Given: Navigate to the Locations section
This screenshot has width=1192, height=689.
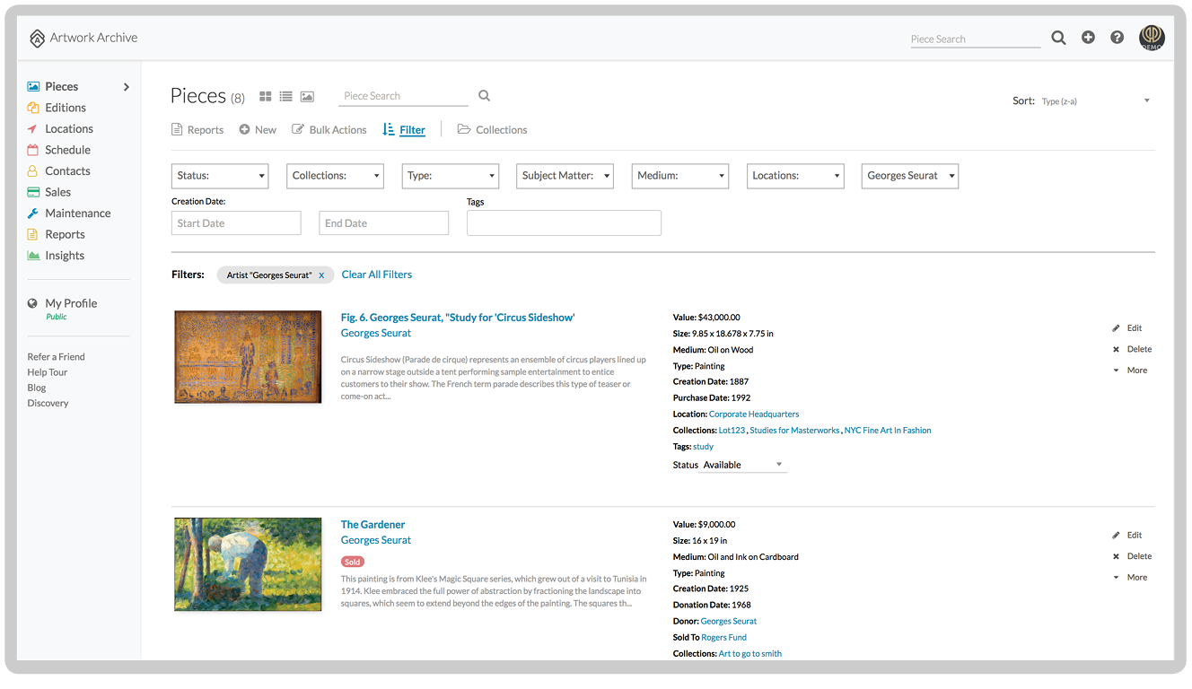Looking at the screenshot, I should coord(67,128).
